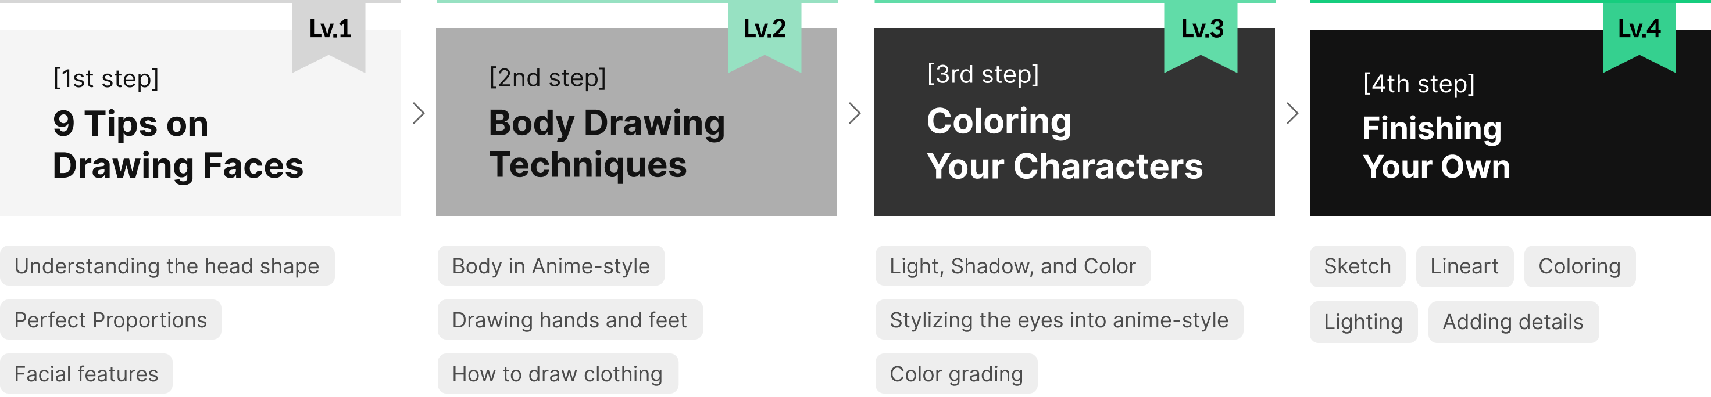1711x397 pixels.
Task: Select the Lineart tag
Action: [1464, 266]
